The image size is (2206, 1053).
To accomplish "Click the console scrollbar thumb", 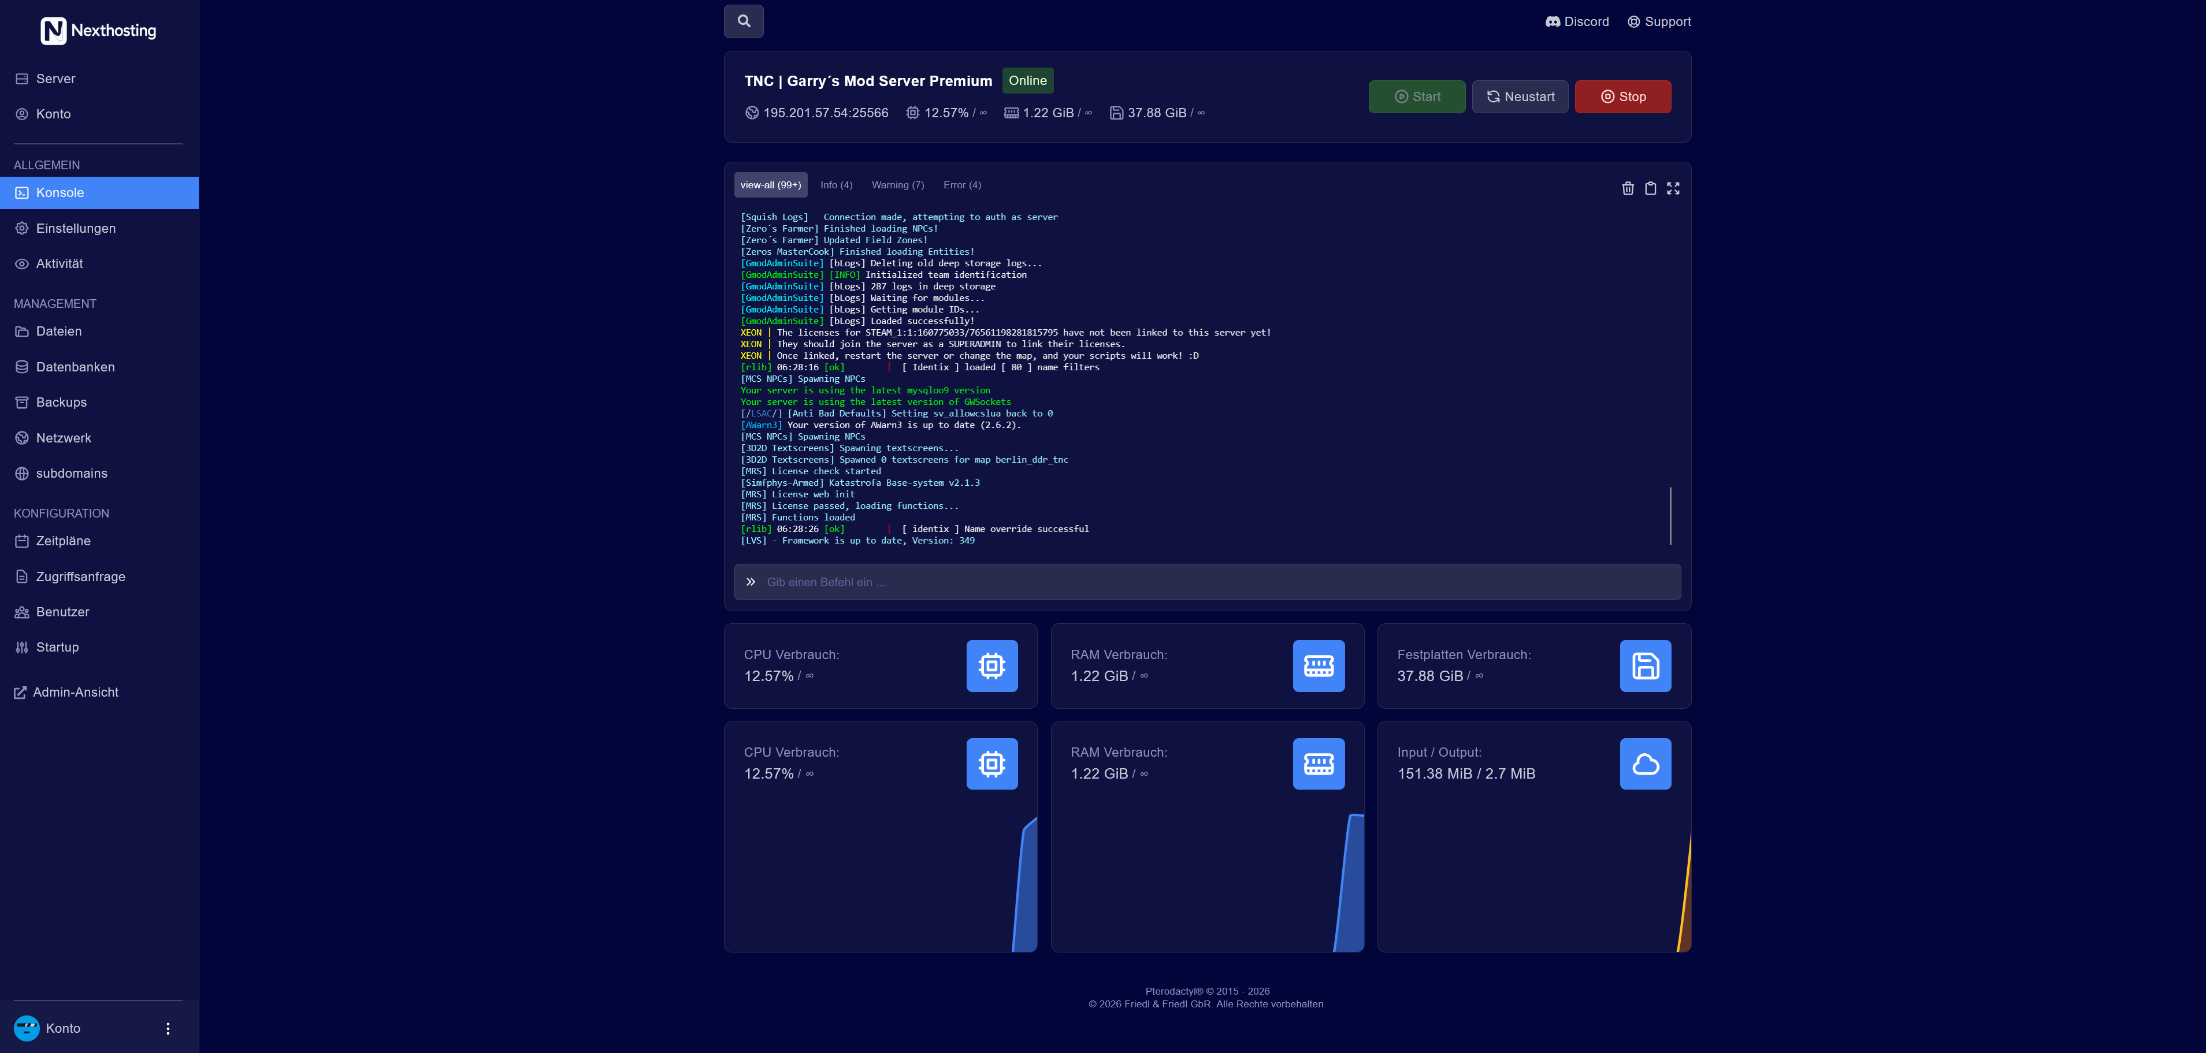I will point(1670,515).
